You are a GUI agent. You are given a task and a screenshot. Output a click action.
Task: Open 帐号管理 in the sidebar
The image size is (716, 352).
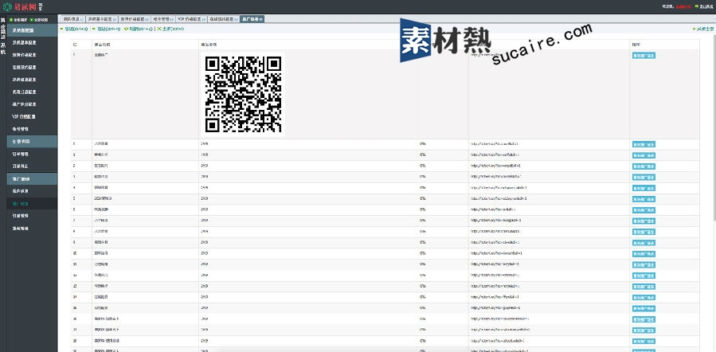click(32, 129)
